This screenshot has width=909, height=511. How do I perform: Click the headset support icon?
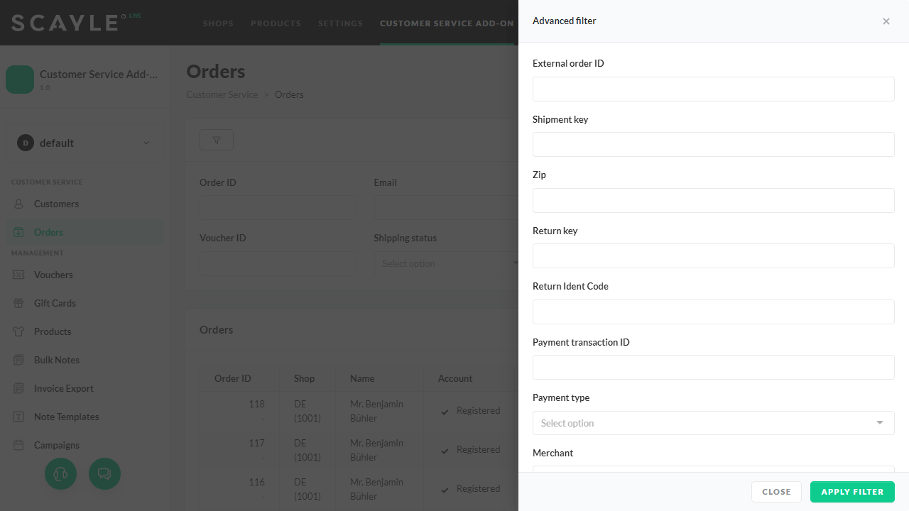point(60,473)
